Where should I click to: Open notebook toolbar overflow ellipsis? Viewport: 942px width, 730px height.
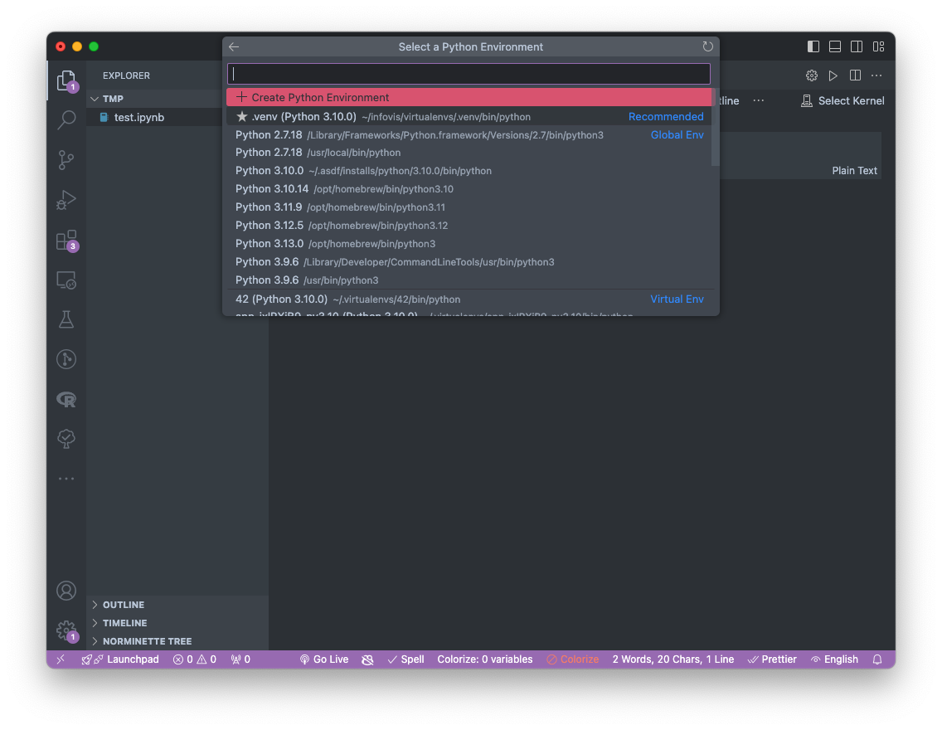click(759, 100)
